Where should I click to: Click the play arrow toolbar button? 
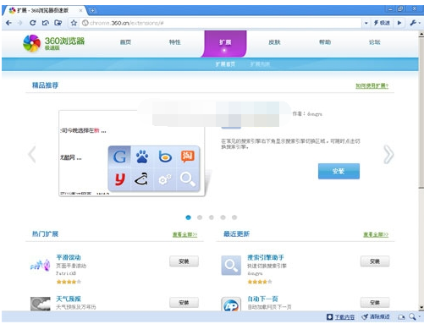pyautogui.click(x=399, y=23)
